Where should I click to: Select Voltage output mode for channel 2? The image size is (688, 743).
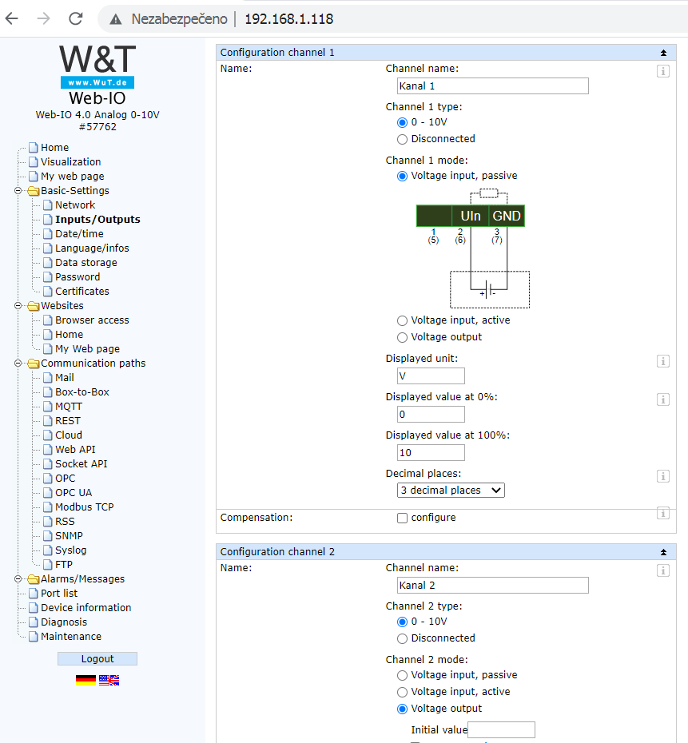(x=402, y=709)
